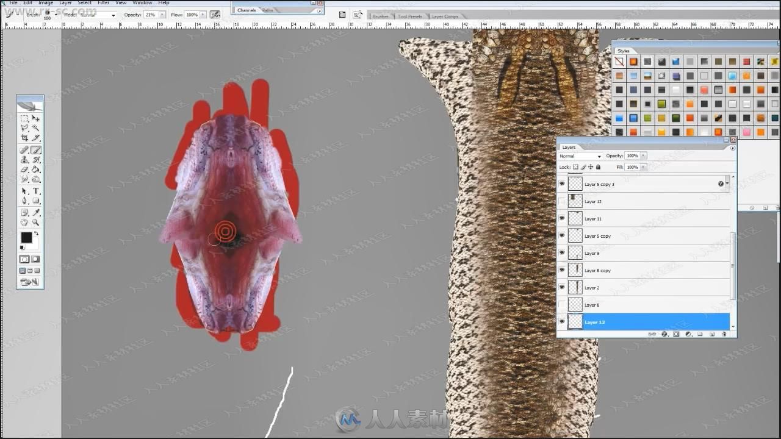Hide Layer 5 copy visibility eye
The image size is (781, 439).
561,235
